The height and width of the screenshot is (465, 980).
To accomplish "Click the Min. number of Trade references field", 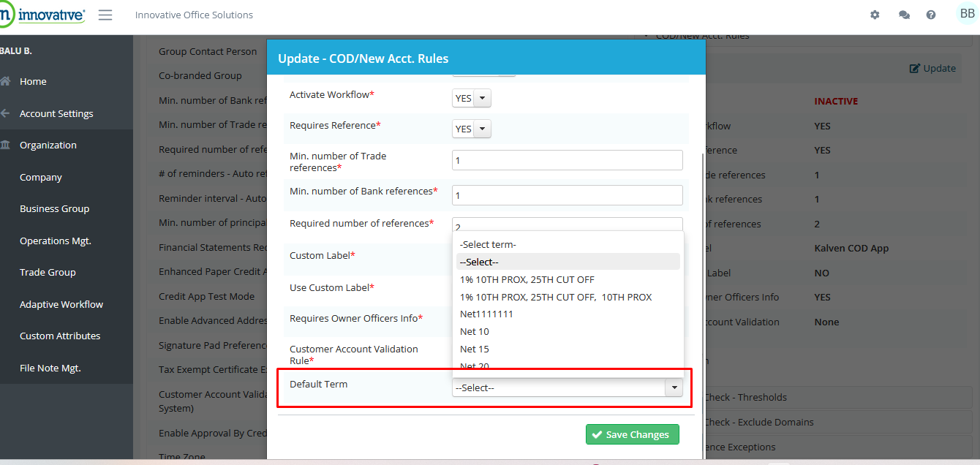I will (x=568, y=160).
